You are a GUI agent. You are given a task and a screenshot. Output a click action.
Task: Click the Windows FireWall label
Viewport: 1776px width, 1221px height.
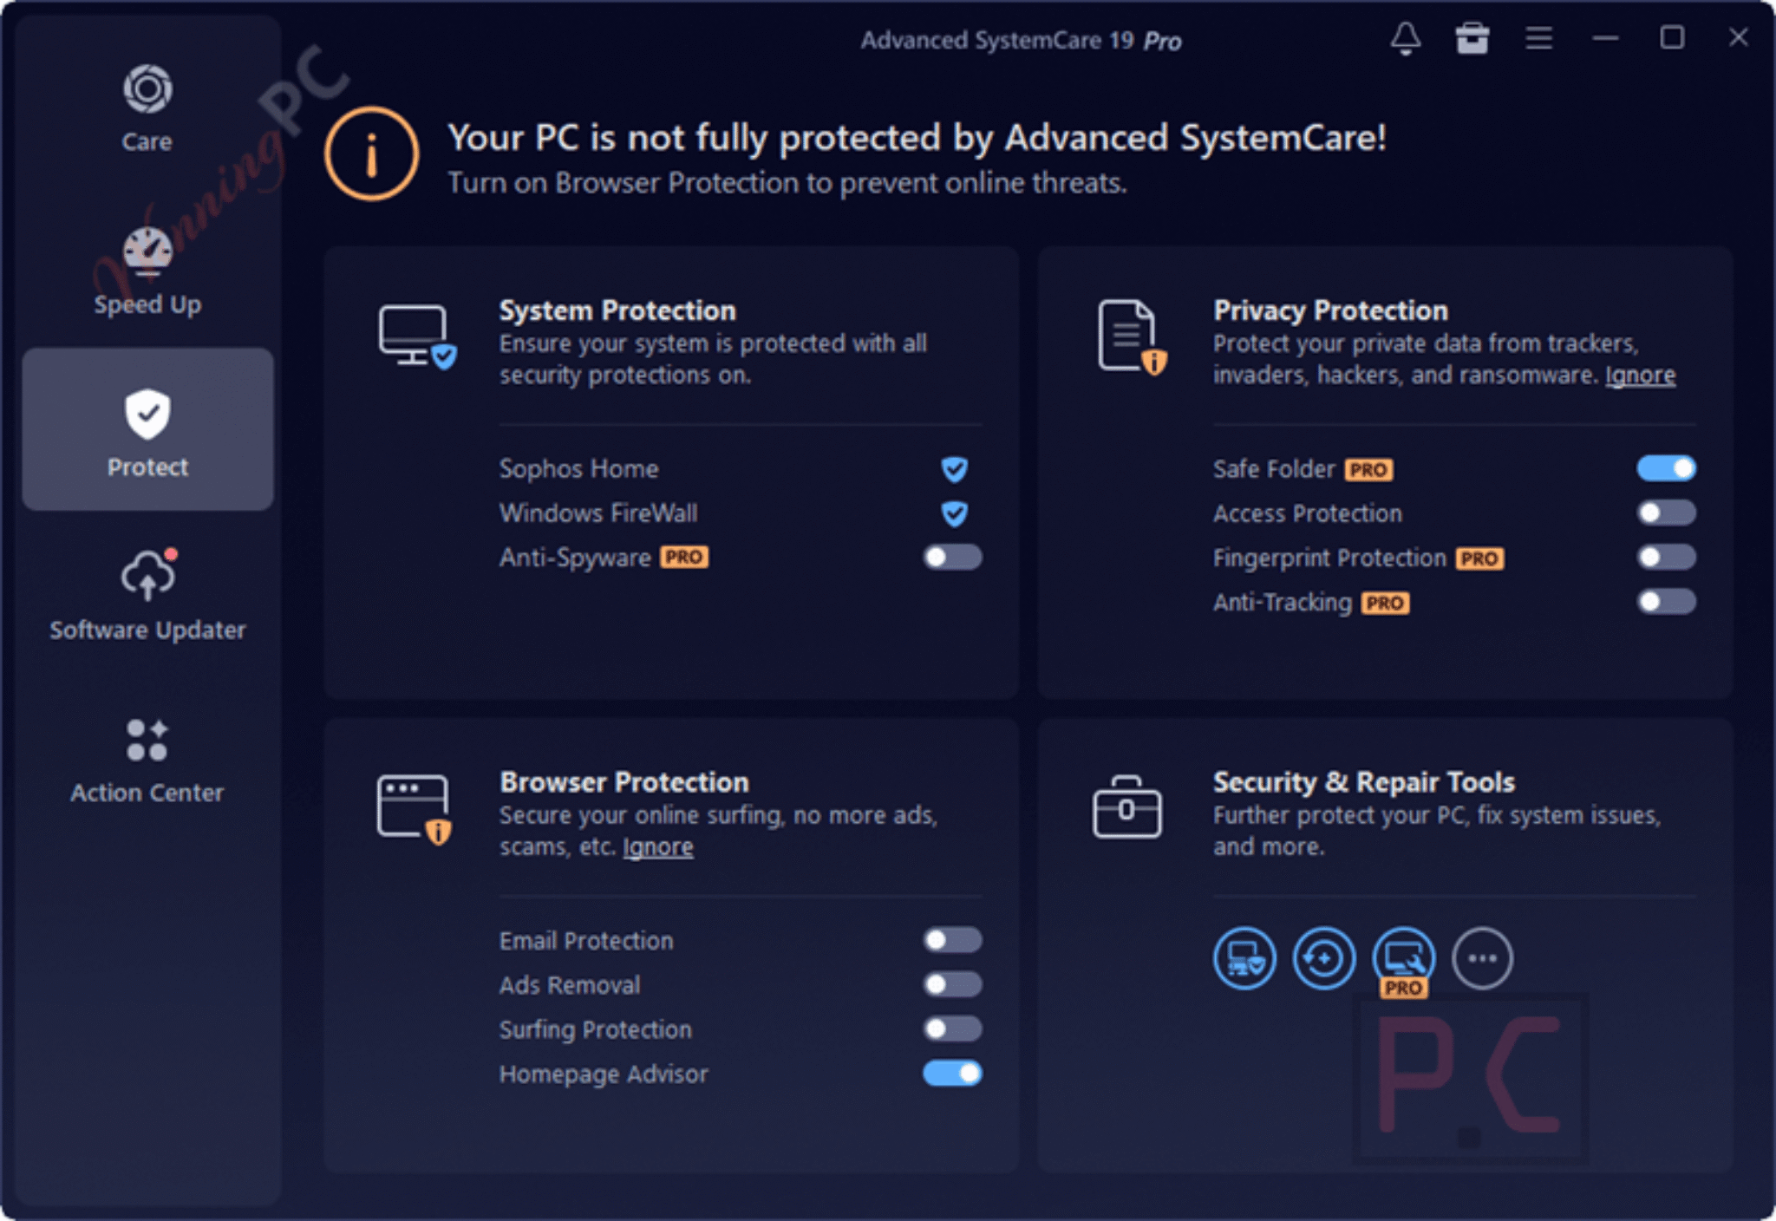pyautogui.click(x=598, y=513)
